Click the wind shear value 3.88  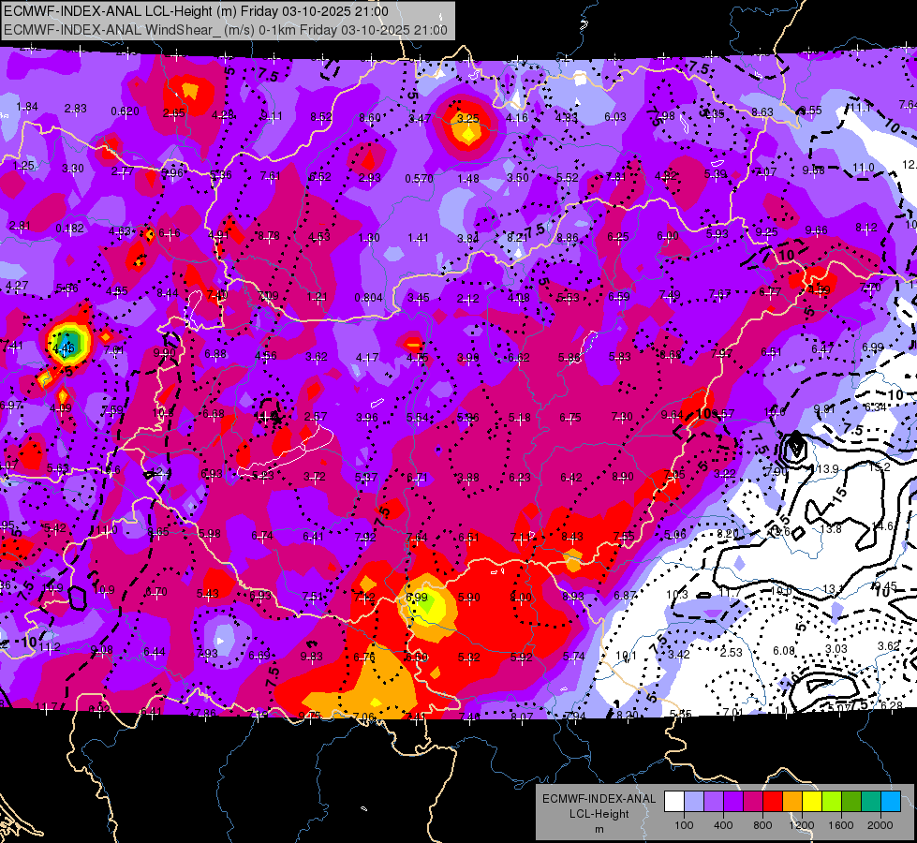(468, 478)
